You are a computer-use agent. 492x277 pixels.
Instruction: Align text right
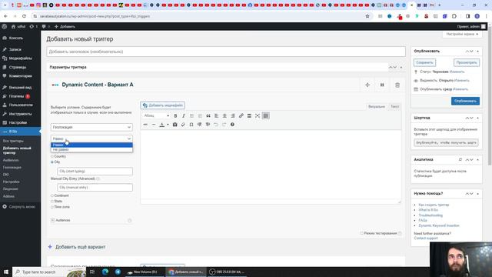[x=233, y=116]
